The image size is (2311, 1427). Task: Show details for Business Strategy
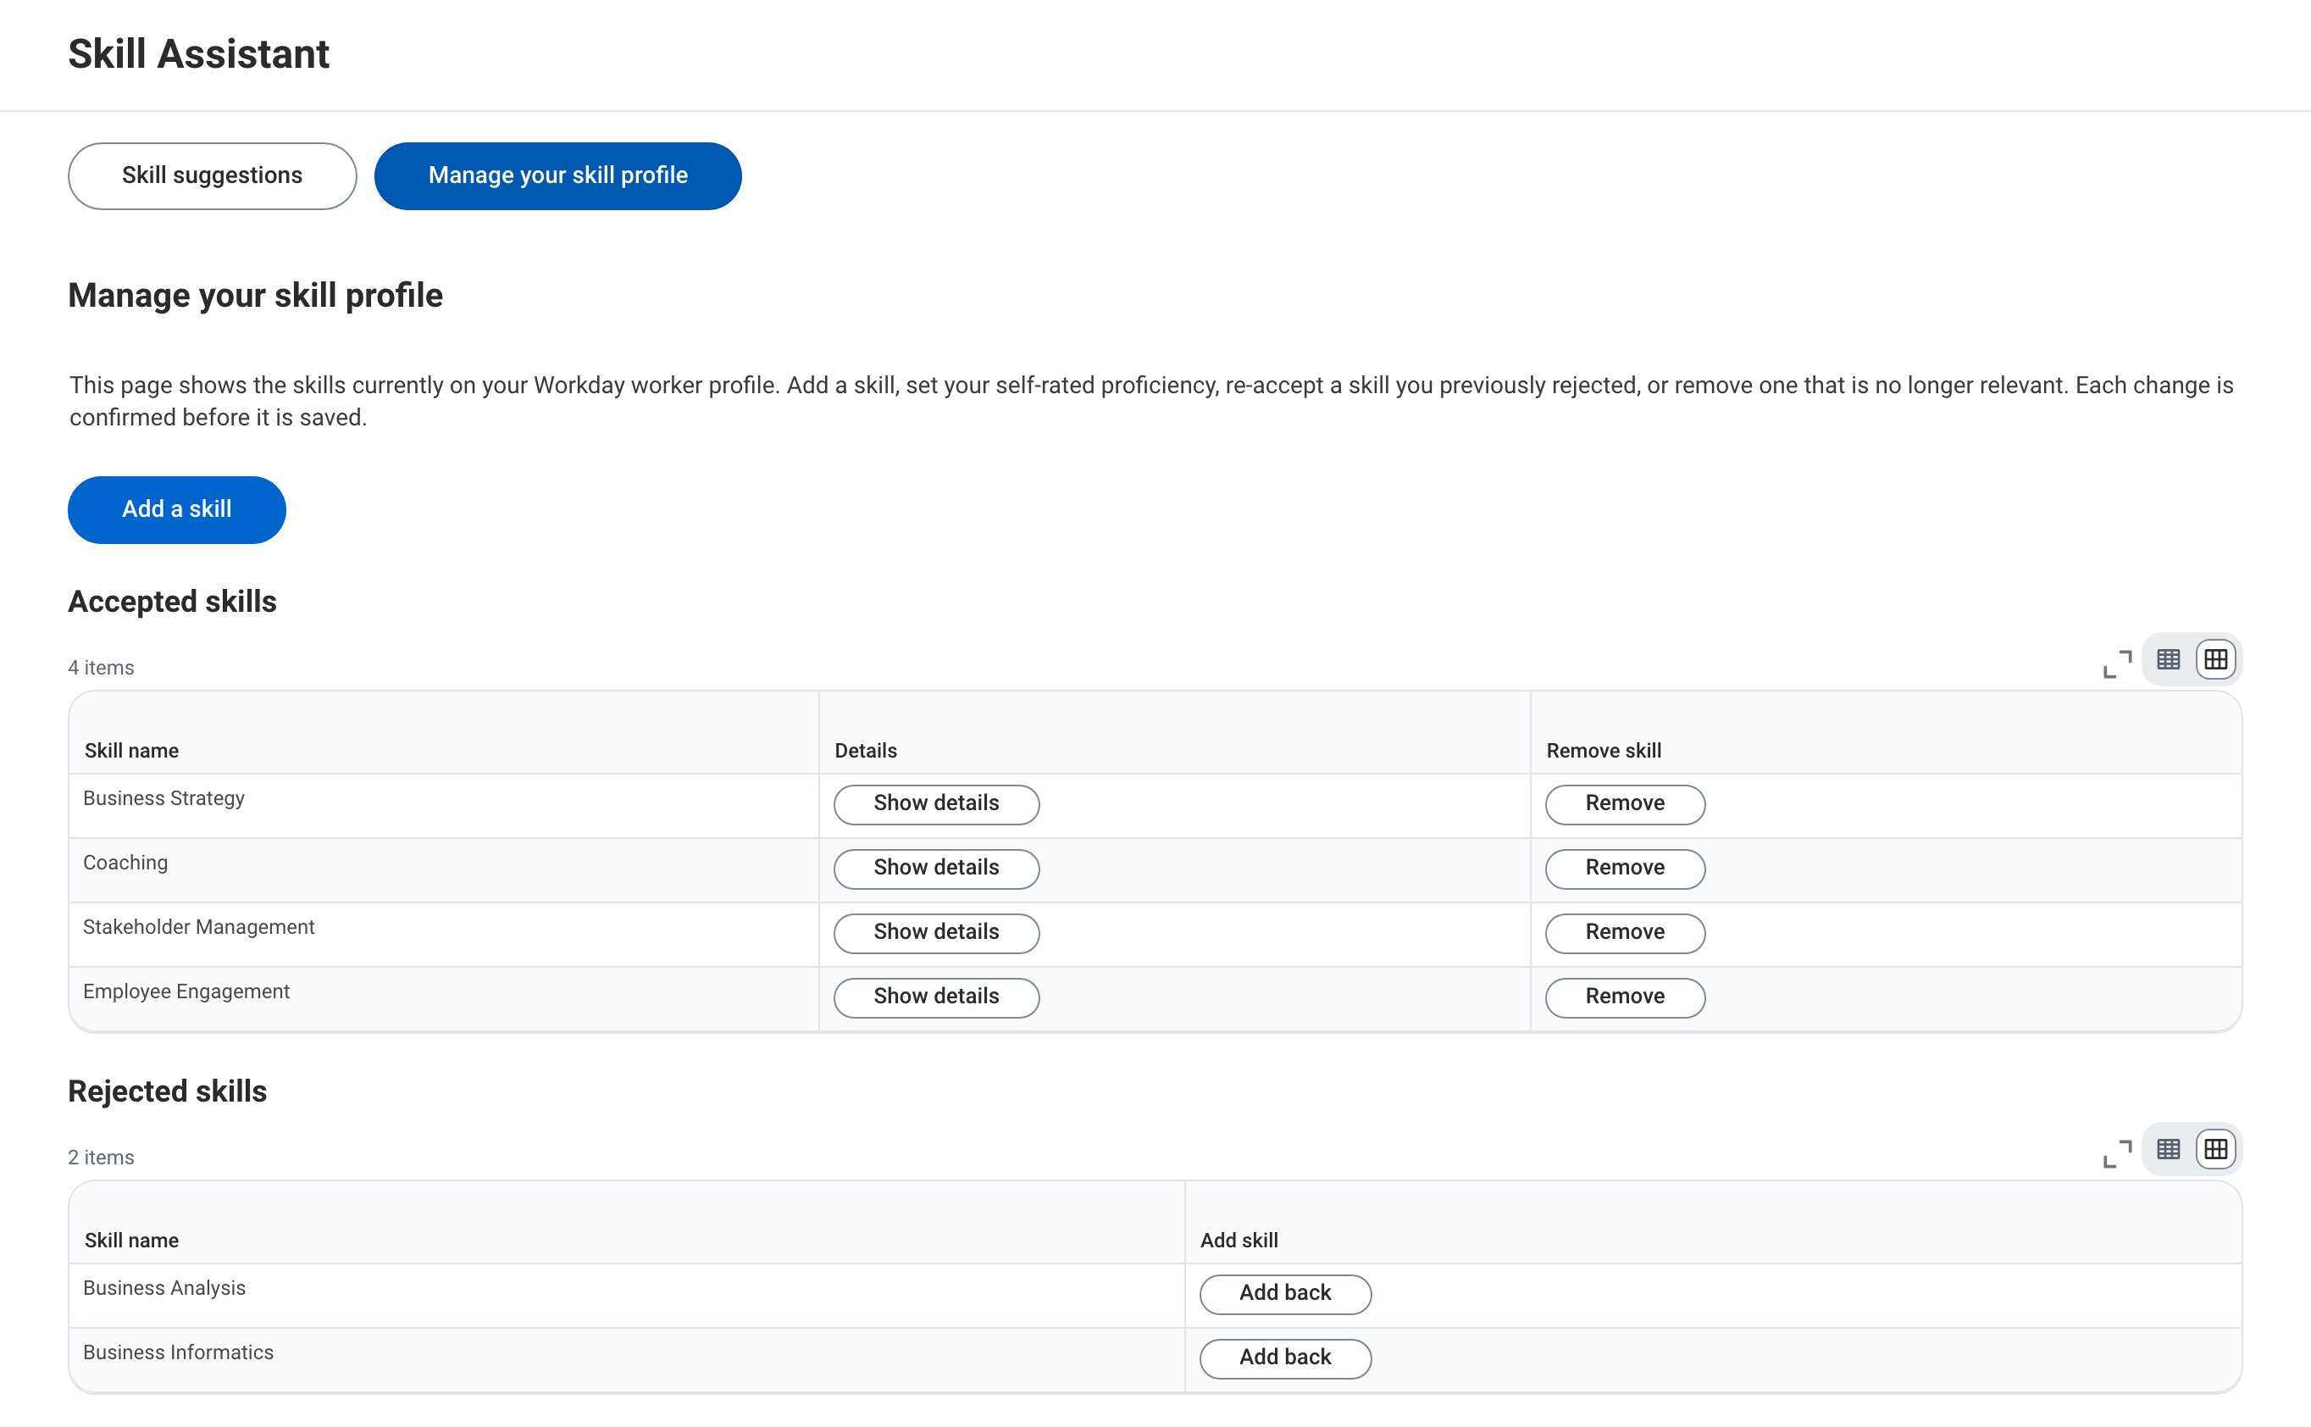pos(936,804)
